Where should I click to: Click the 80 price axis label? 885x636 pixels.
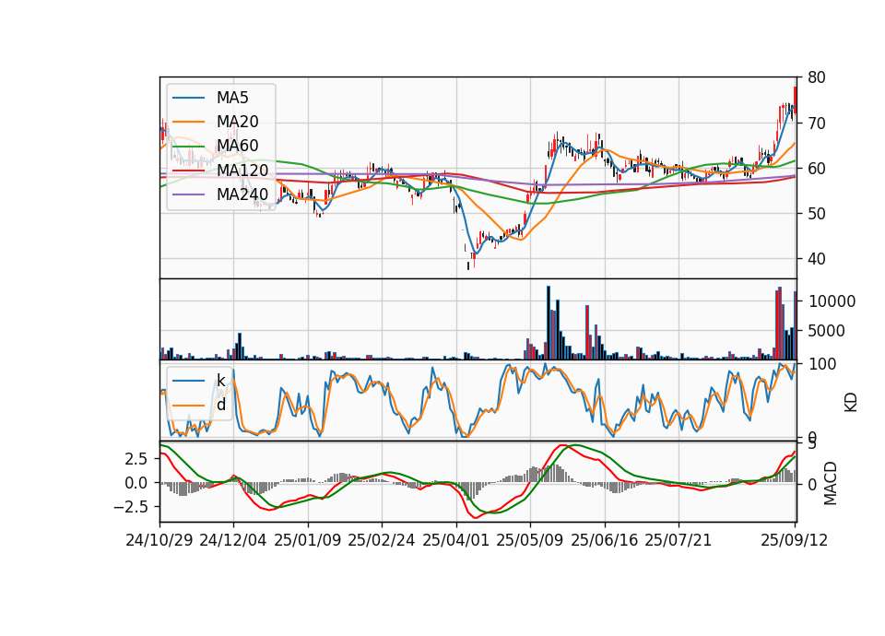tap(817, 77)
